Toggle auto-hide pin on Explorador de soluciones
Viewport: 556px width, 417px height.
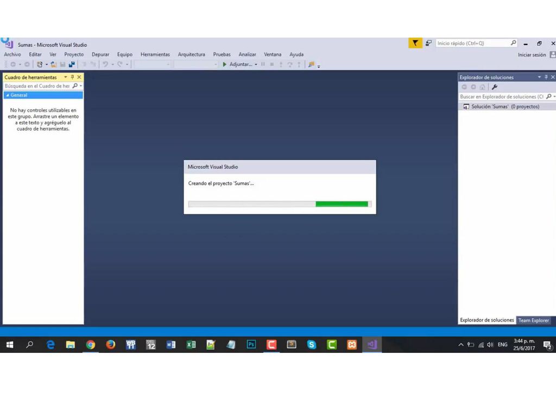click(546, 77)
